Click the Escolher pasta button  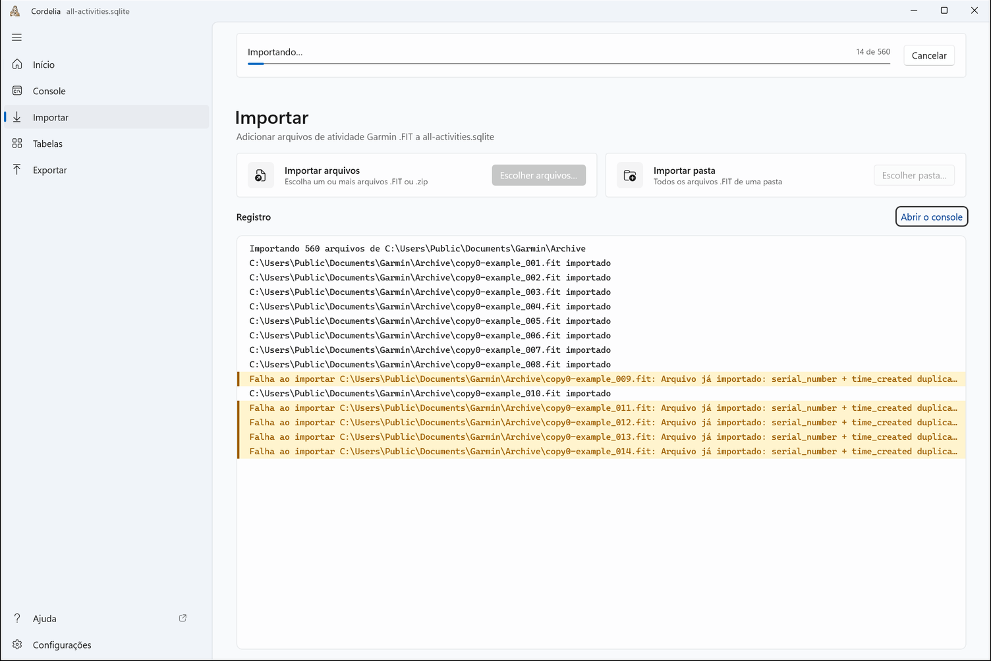pyautogui.click(x=914, y=175)
